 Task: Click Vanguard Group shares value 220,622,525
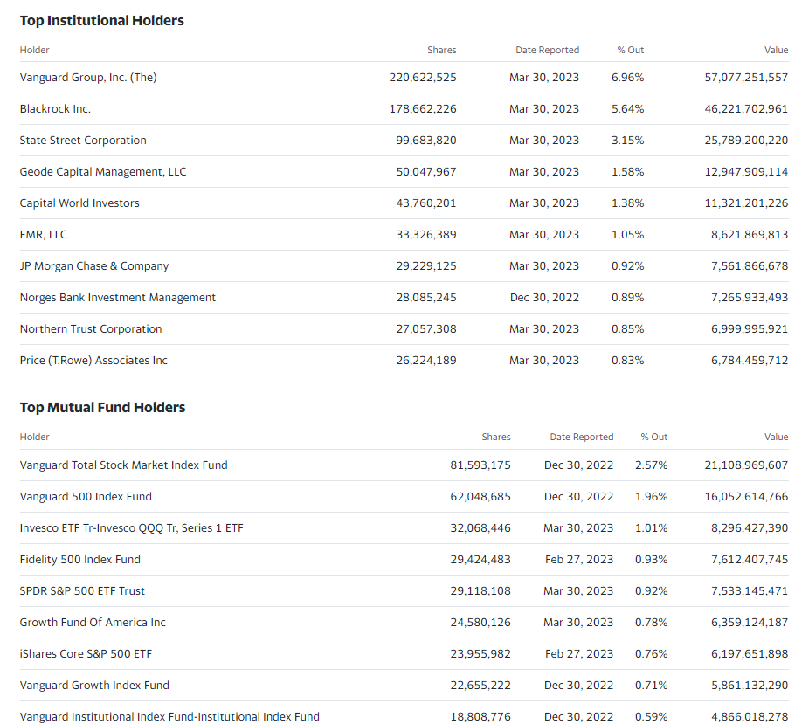423,78
